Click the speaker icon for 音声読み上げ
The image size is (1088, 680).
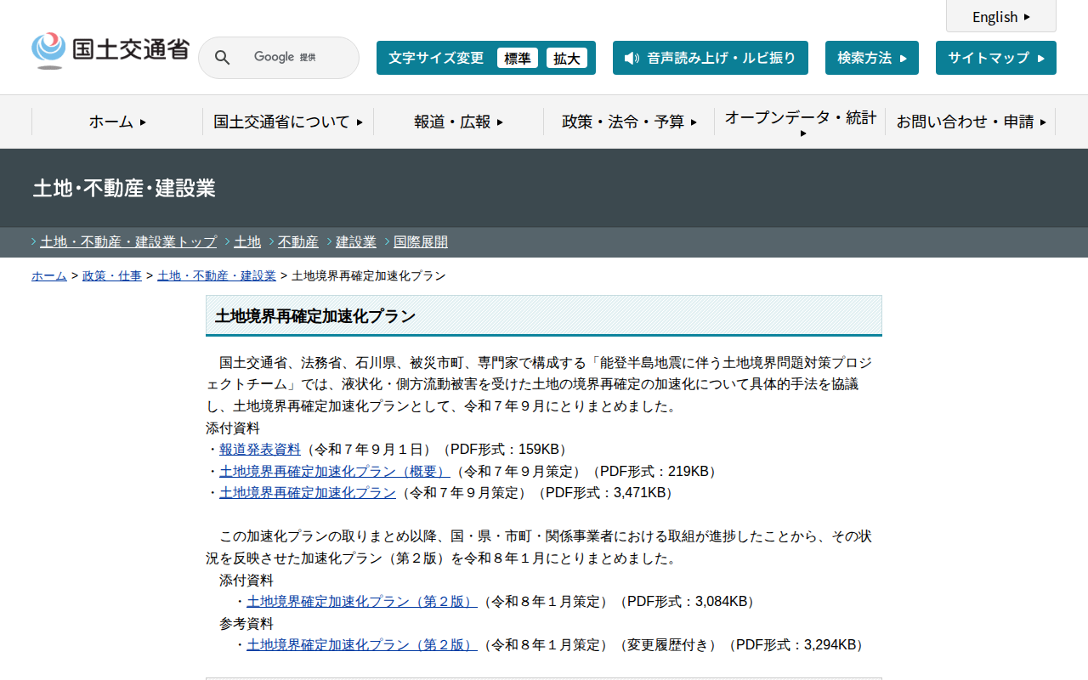[632, 58]
